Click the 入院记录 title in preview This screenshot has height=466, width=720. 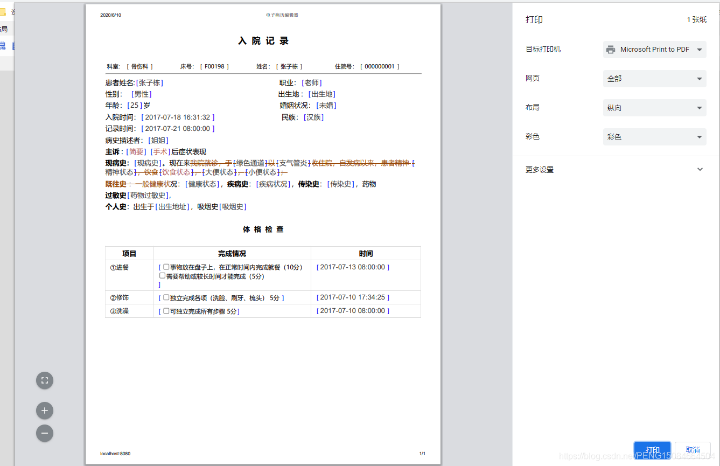click(x=264, y=41)
